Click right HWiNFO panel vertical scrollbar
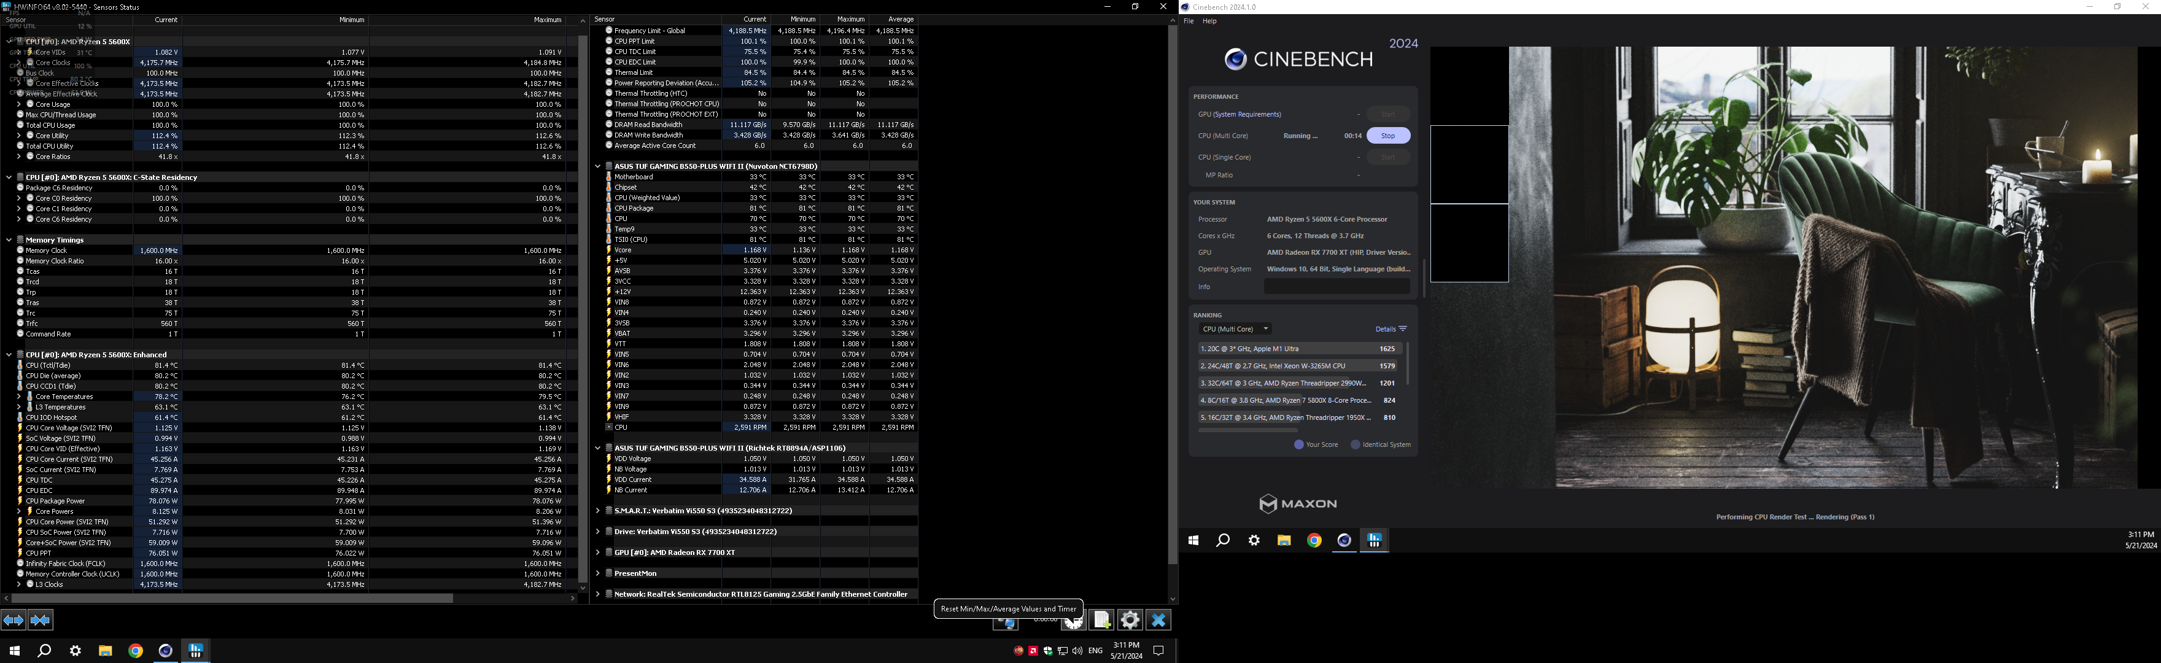The width and height of the screenshot is (2161, 663). [x=1173, y=293]
